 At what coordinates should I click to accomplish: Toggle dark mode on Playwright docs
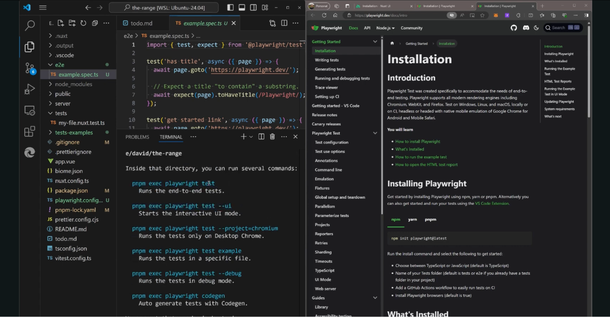pyautogui.click(x=536, y=28)
